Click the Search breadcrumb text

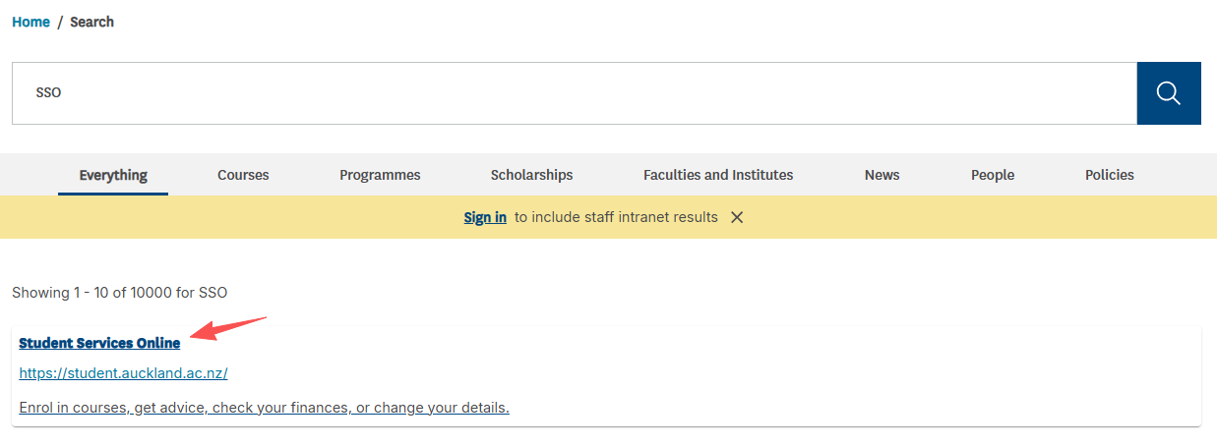tap(91, 22)
